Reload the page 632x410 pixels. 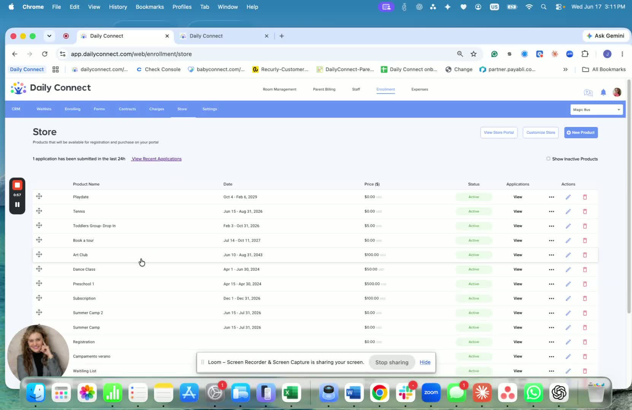coord(45,54)
